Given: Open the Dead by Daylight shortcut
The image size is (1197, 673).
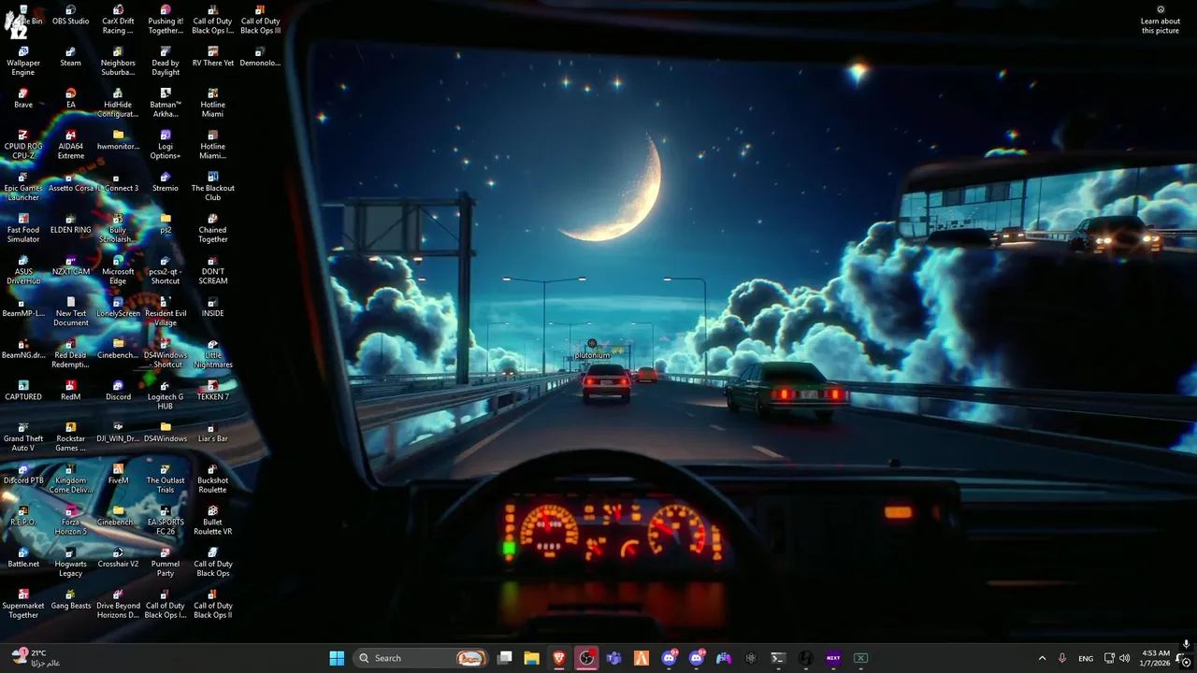Looking at the screenshot, I should click(166, 62).
